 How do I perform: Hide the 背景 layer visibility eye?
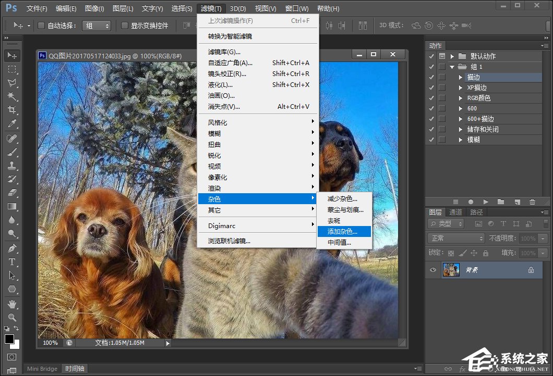pos(432,270)
